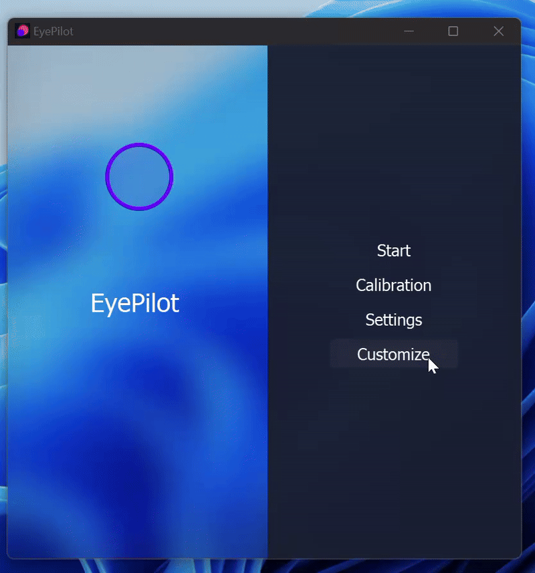Start eye tracking via the Start item
Viewport: 535px width, 573px height.
coord(393,250)
